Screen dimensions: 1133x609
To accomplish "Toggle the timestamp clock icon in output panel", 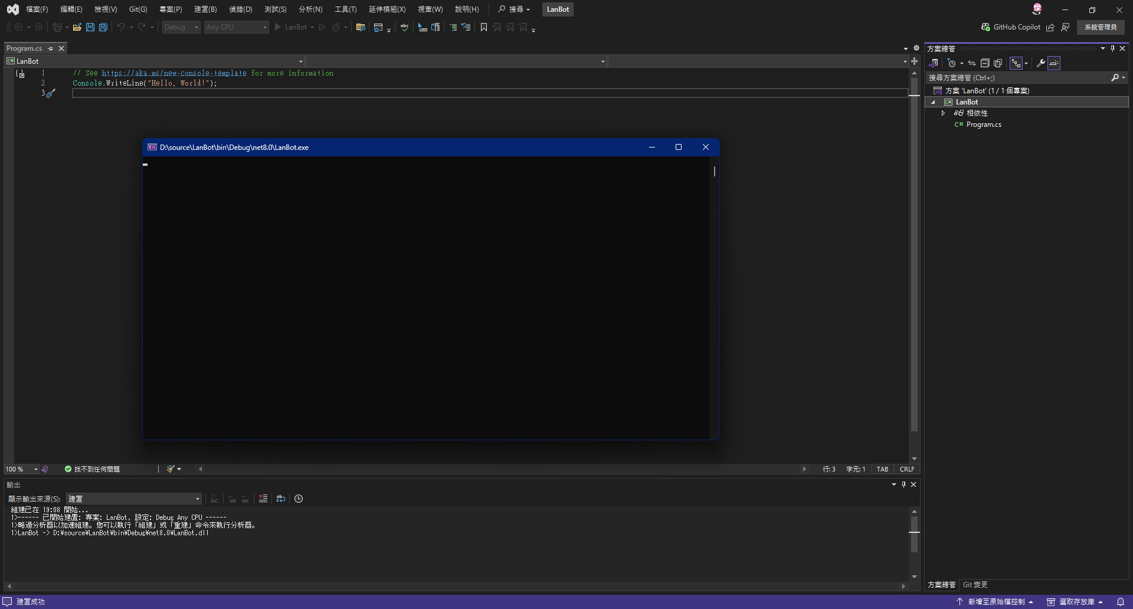I will (299, 499).
